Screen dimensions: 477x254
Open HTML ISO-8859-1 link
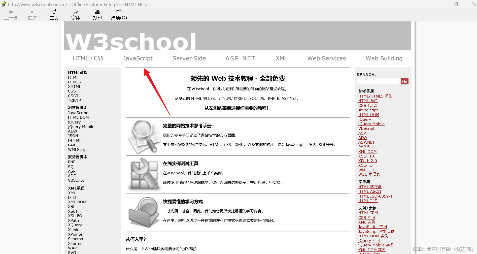click(376, 196)
